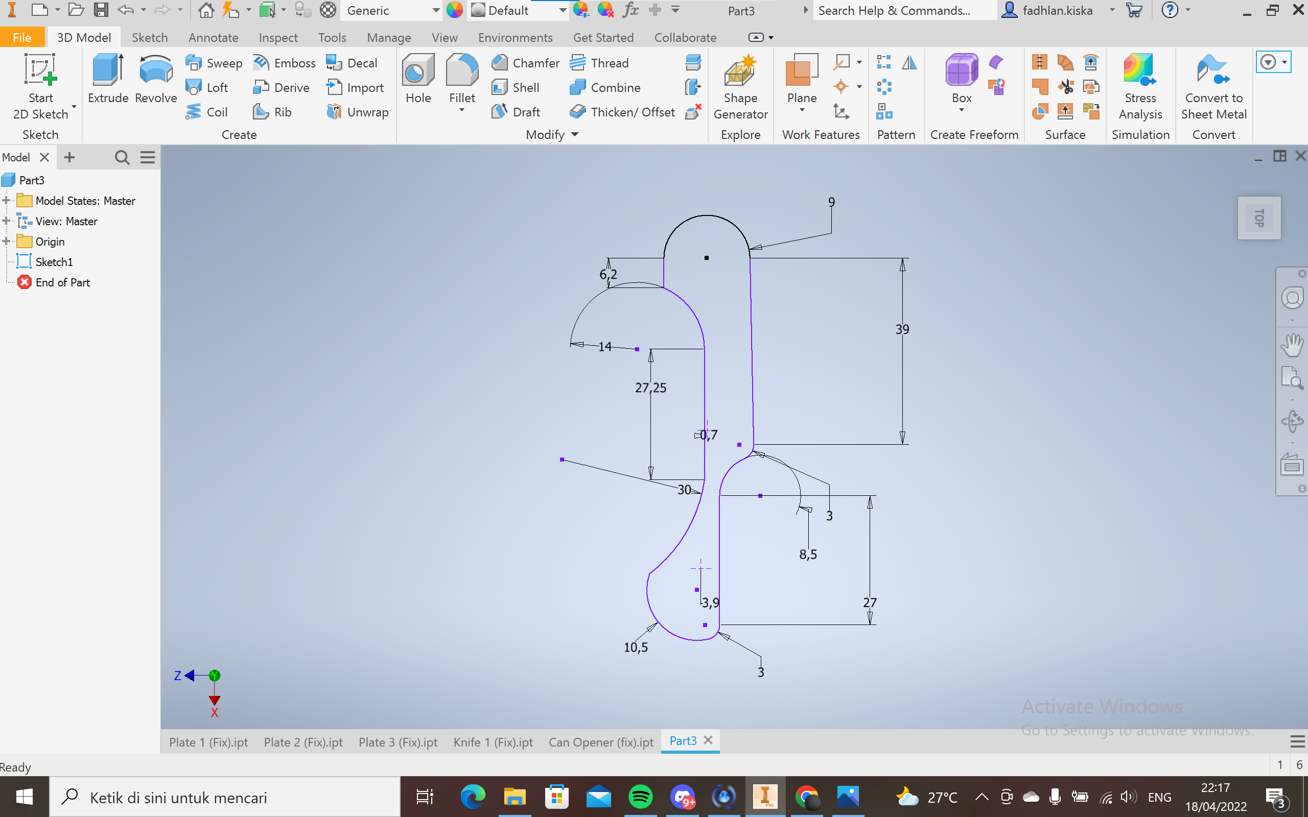Screen dimensions: 1308x817
Task: Click the Search Help & Commands field
Action: [905, 10]
